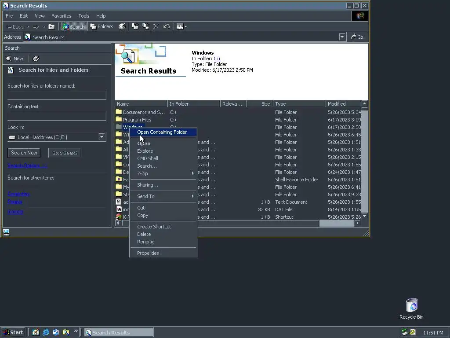Click the People link

tap(15, 202)
